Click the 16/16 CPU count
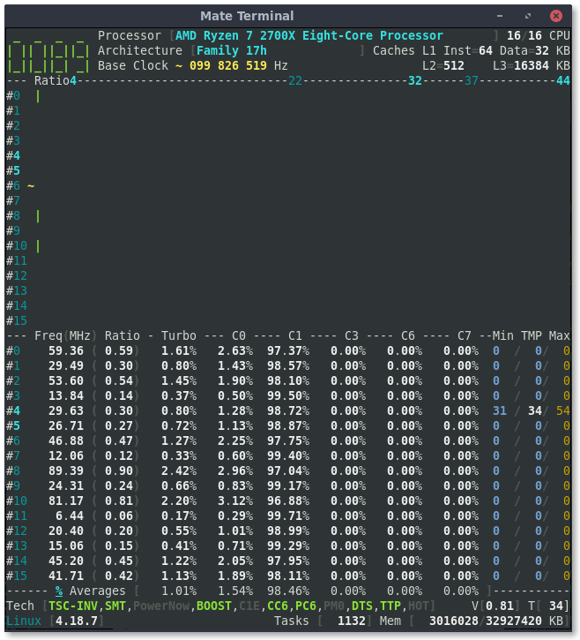This screenshot has height=640, width=580. click(x=538, y=35)
